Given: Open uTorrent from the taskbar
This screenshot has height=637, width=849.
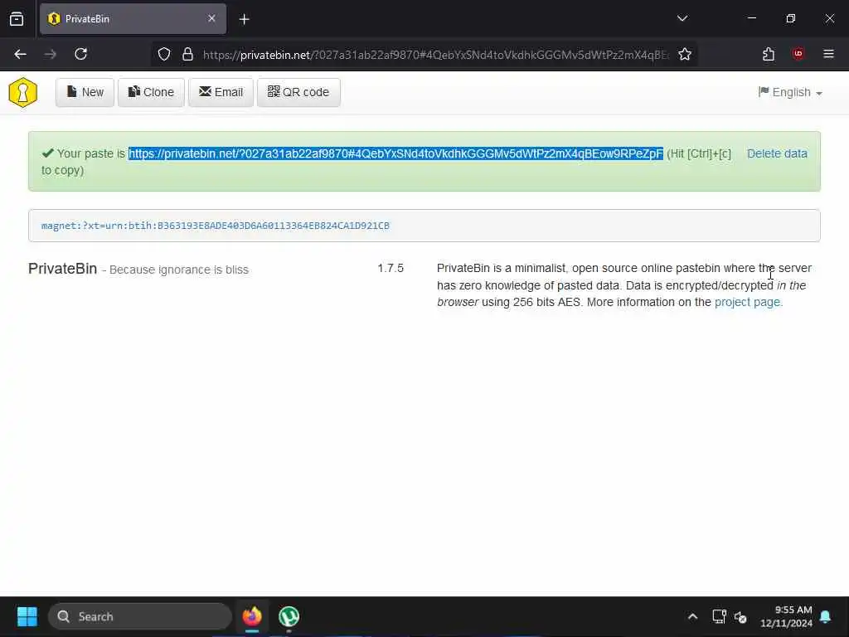Looking at the screenshot, I should point(289,616).
